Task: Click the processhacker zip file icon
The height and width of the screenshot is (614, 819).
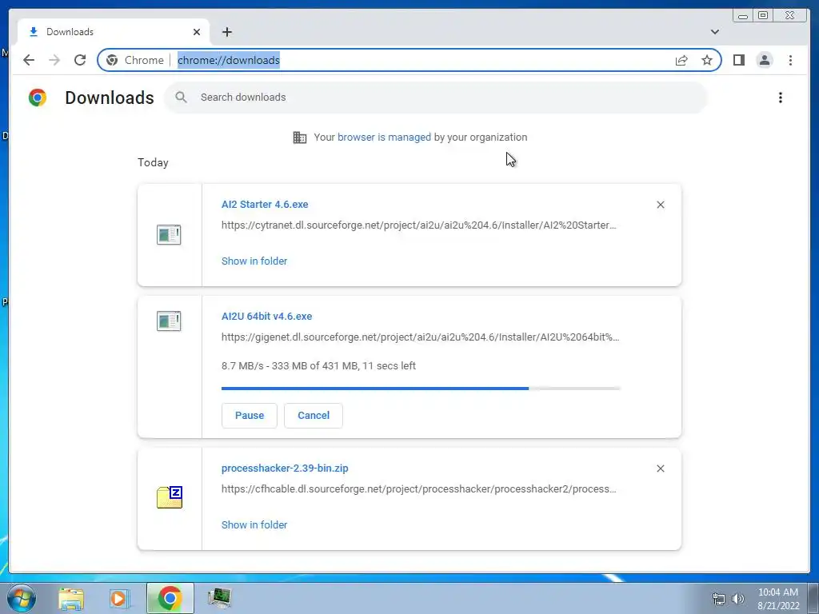Action: pyautogui.click(x=170, y=497)
